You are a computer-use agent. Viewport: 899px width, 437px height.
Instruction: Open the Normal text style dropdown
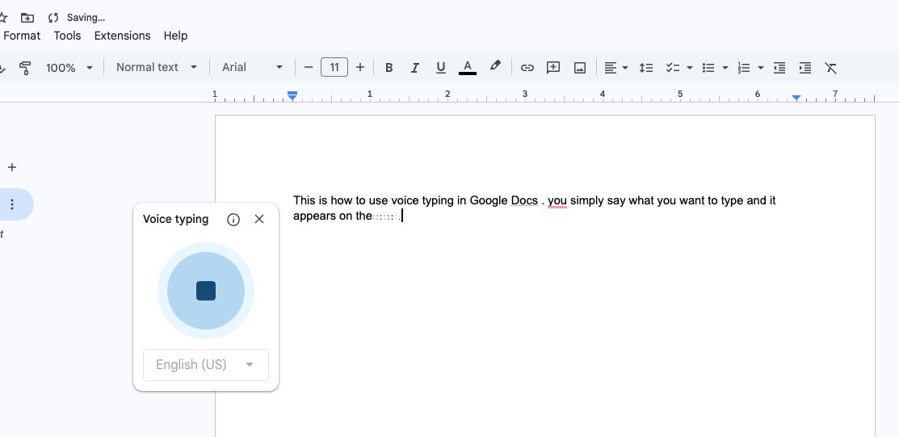tap(157, 67)
